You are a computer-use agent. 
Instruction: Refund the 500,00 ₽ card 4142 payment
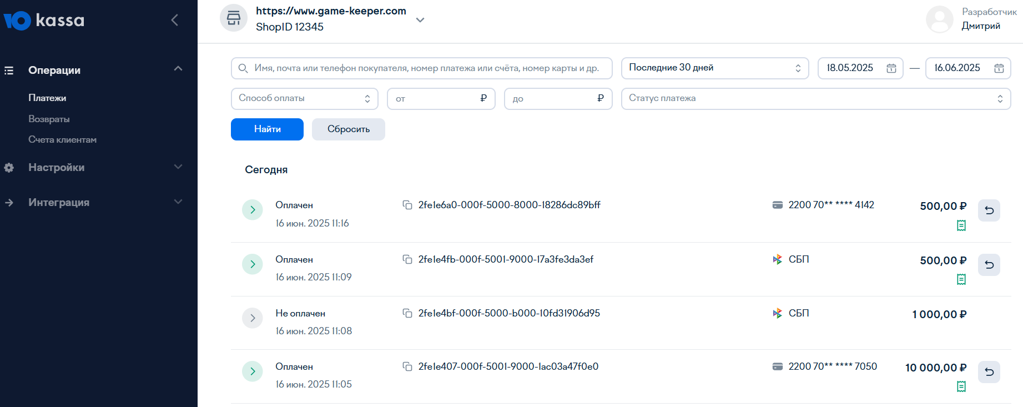point(989,210)
